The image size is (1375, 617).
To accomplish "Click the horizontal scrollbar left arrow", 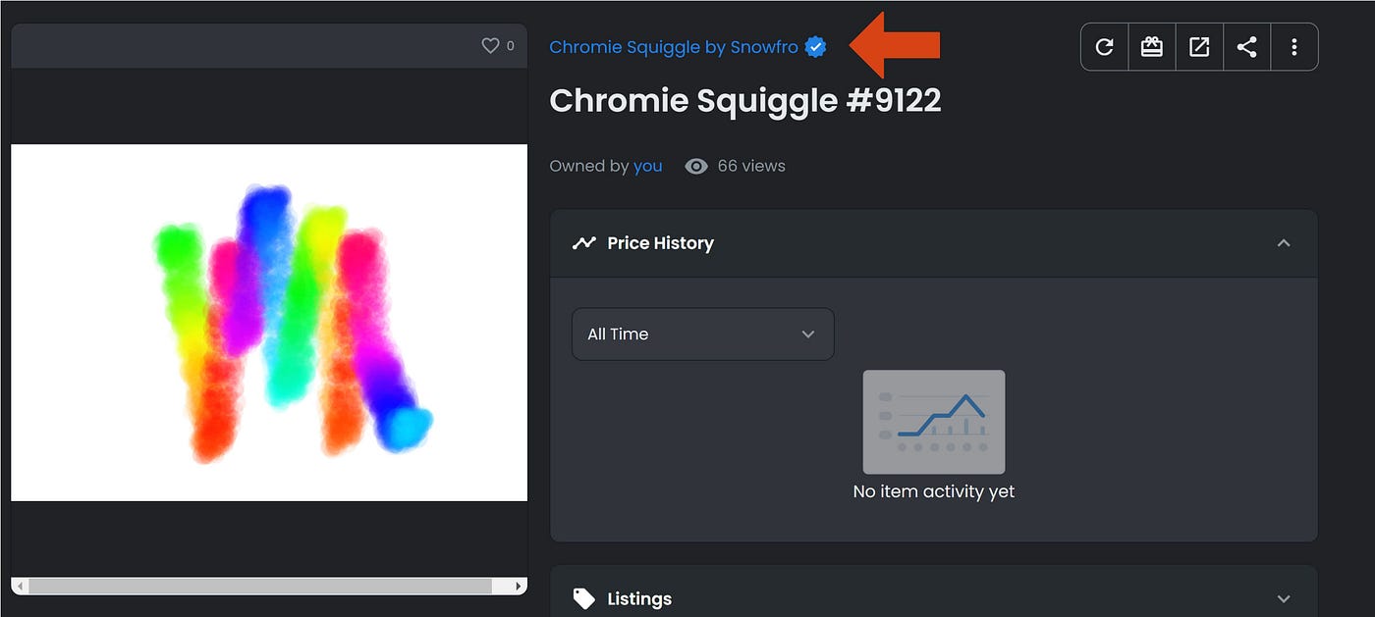I will pos(20,586).
